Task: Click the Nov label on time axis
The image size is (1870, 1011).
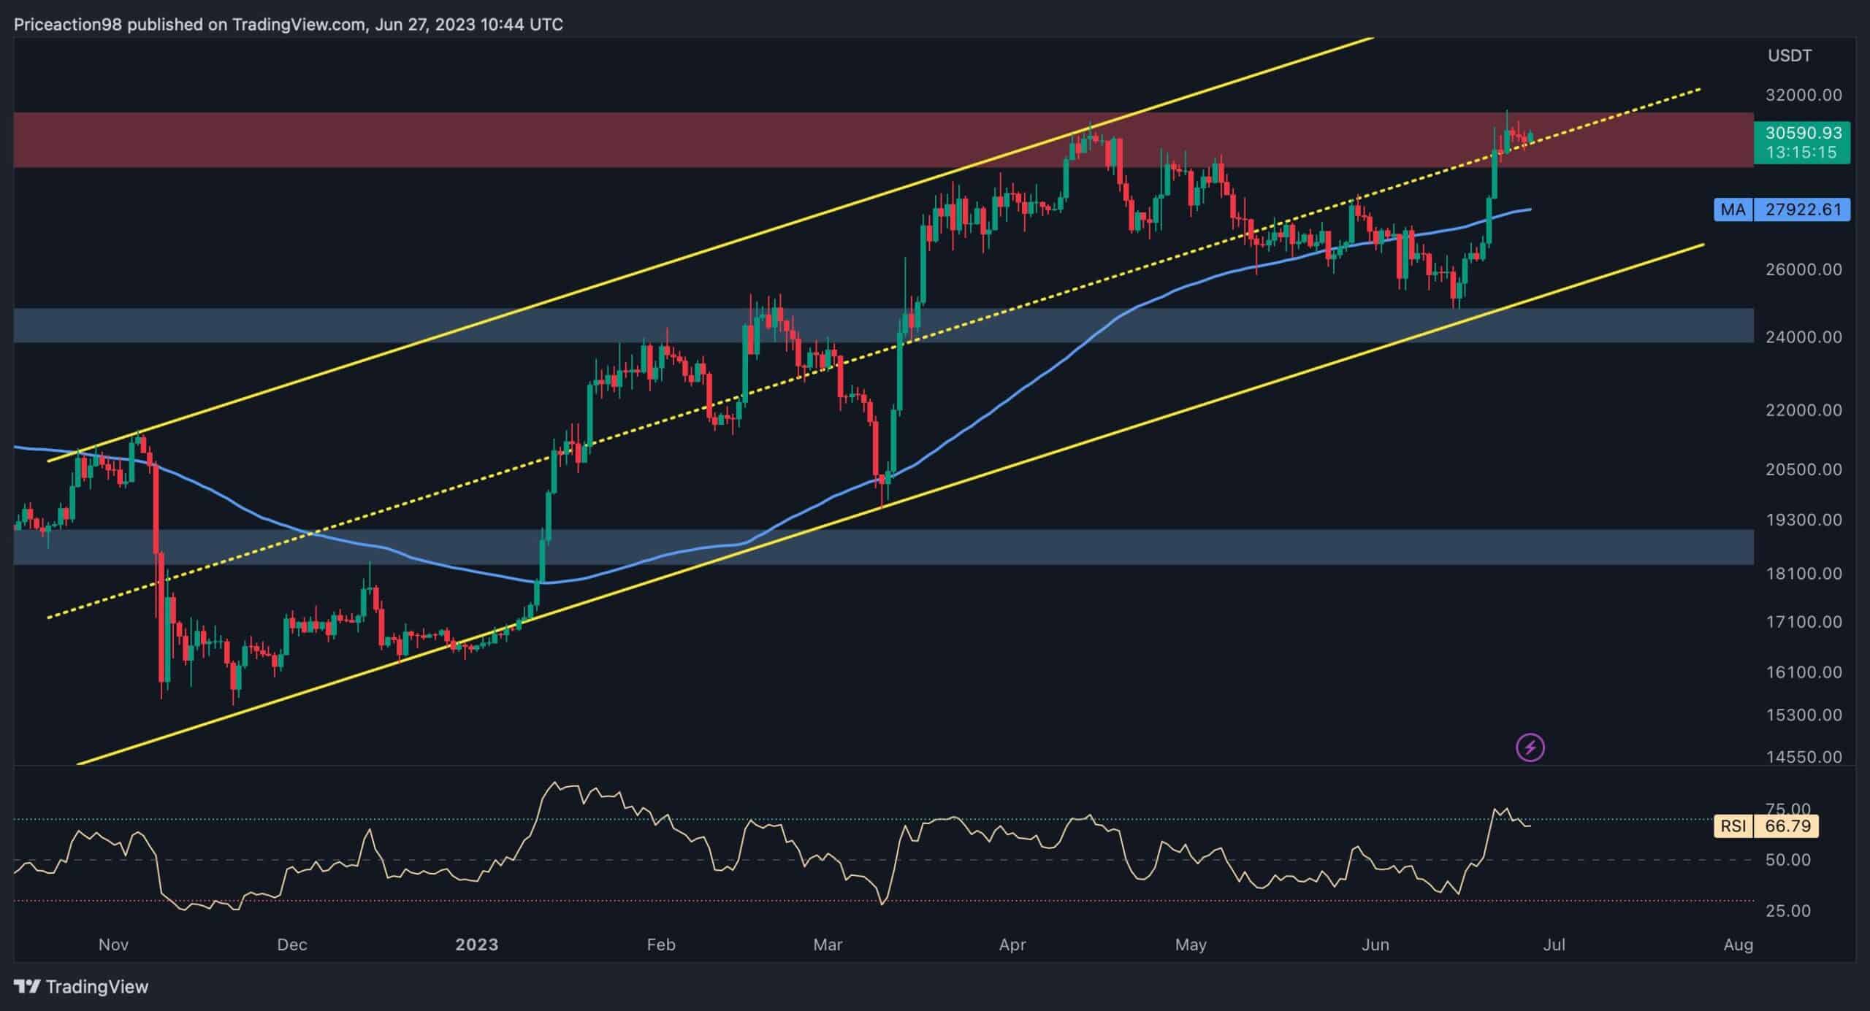Action: tap(113, 945)
